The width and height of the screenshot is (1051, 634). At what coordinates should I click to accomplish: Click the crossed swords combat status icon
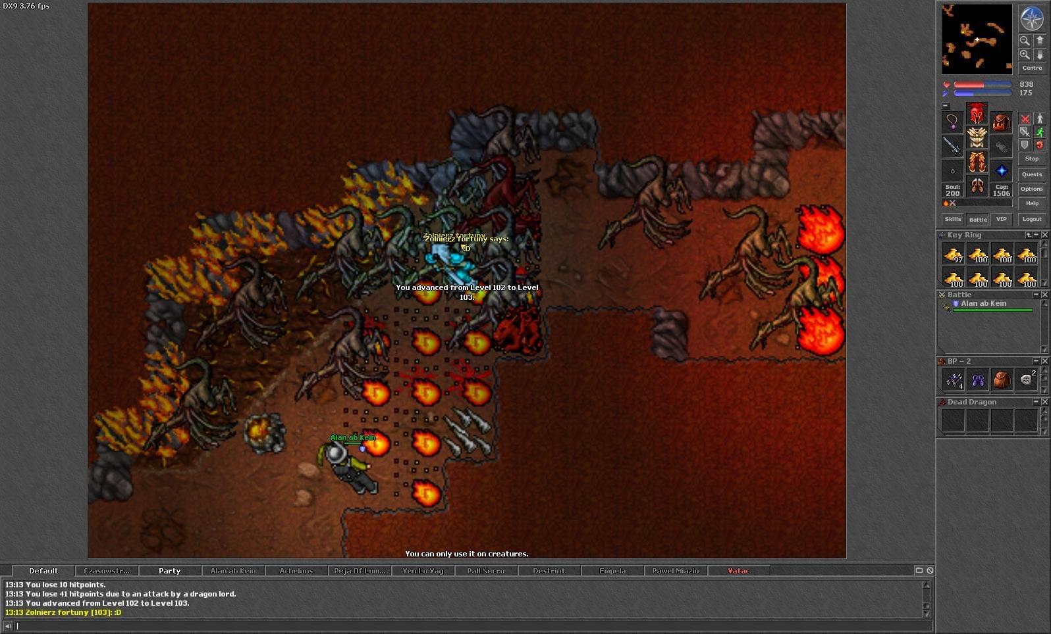[952, 203]
